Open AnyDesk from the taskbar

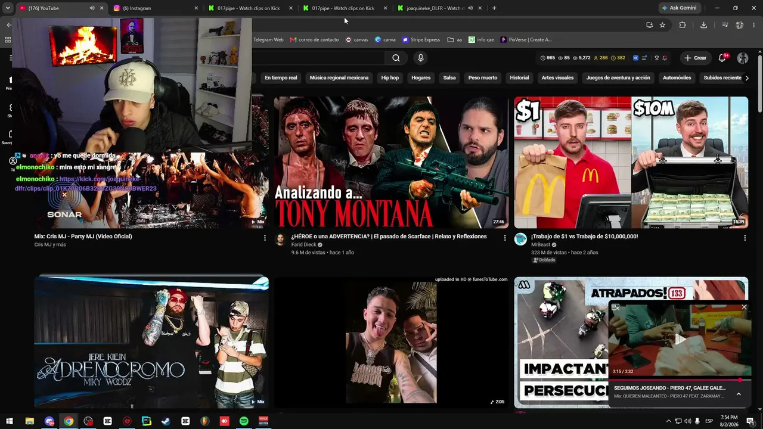[224, 421]
